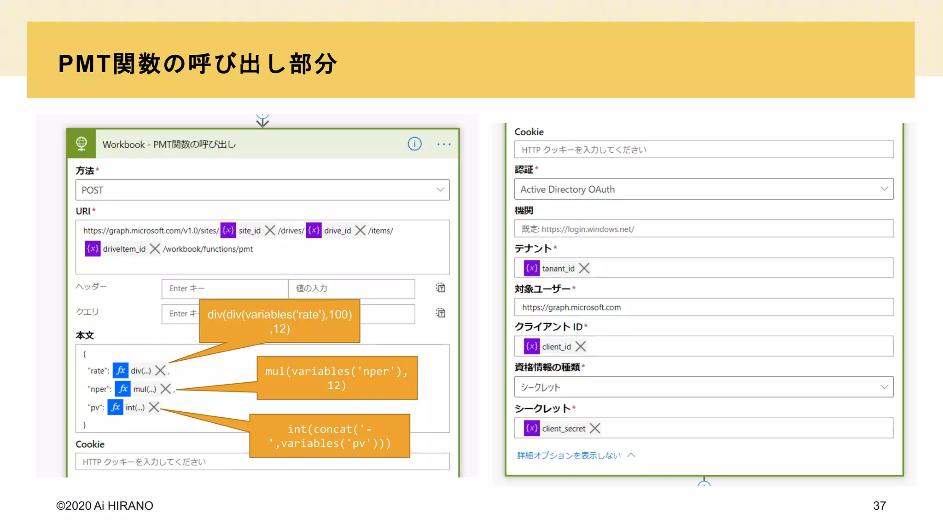Remove tanant_id token from テナント field
The height and width of the screenshot is (530, 943).
point(584,268)
